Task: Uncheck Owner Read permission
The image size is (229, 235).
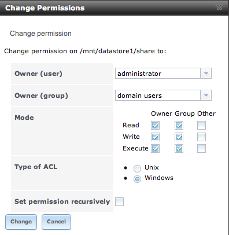Action: click(155, 126)
